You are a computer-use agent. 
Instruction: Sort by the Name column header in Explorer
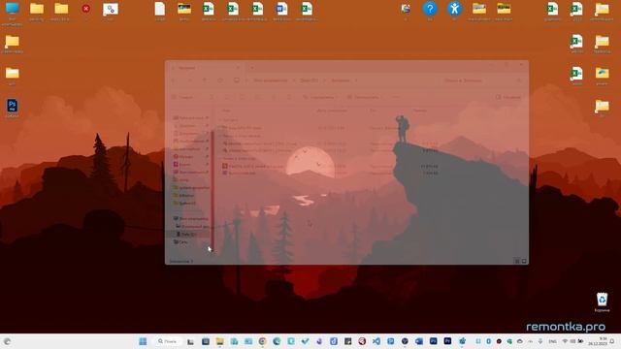click(226, 111)
